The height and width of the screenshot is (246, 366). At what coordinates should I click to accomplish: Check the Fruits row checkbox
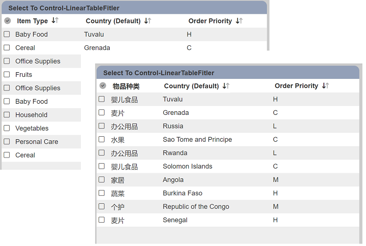click(x=7, y=74)
